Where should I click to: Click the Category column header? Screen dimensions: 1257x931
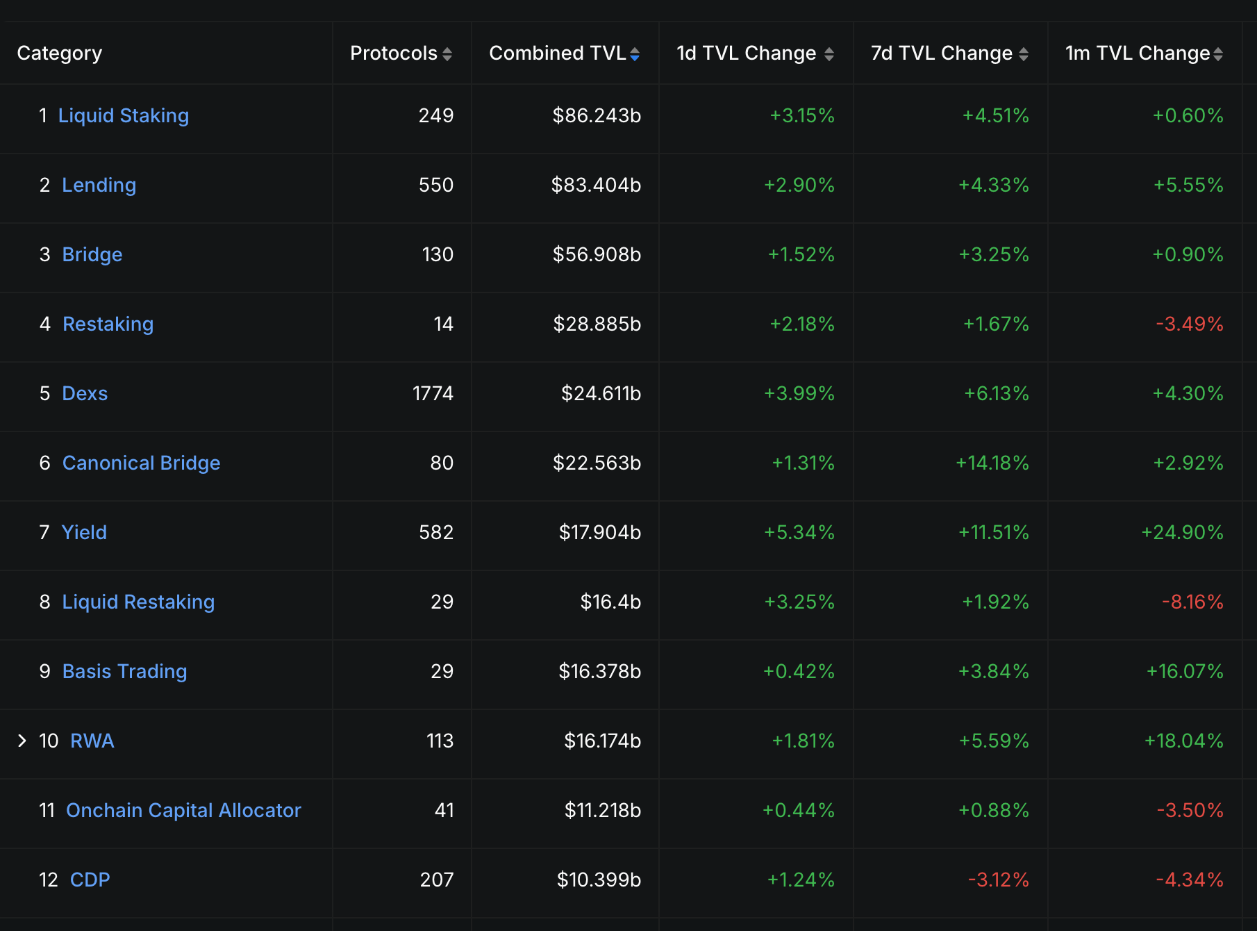60,53
